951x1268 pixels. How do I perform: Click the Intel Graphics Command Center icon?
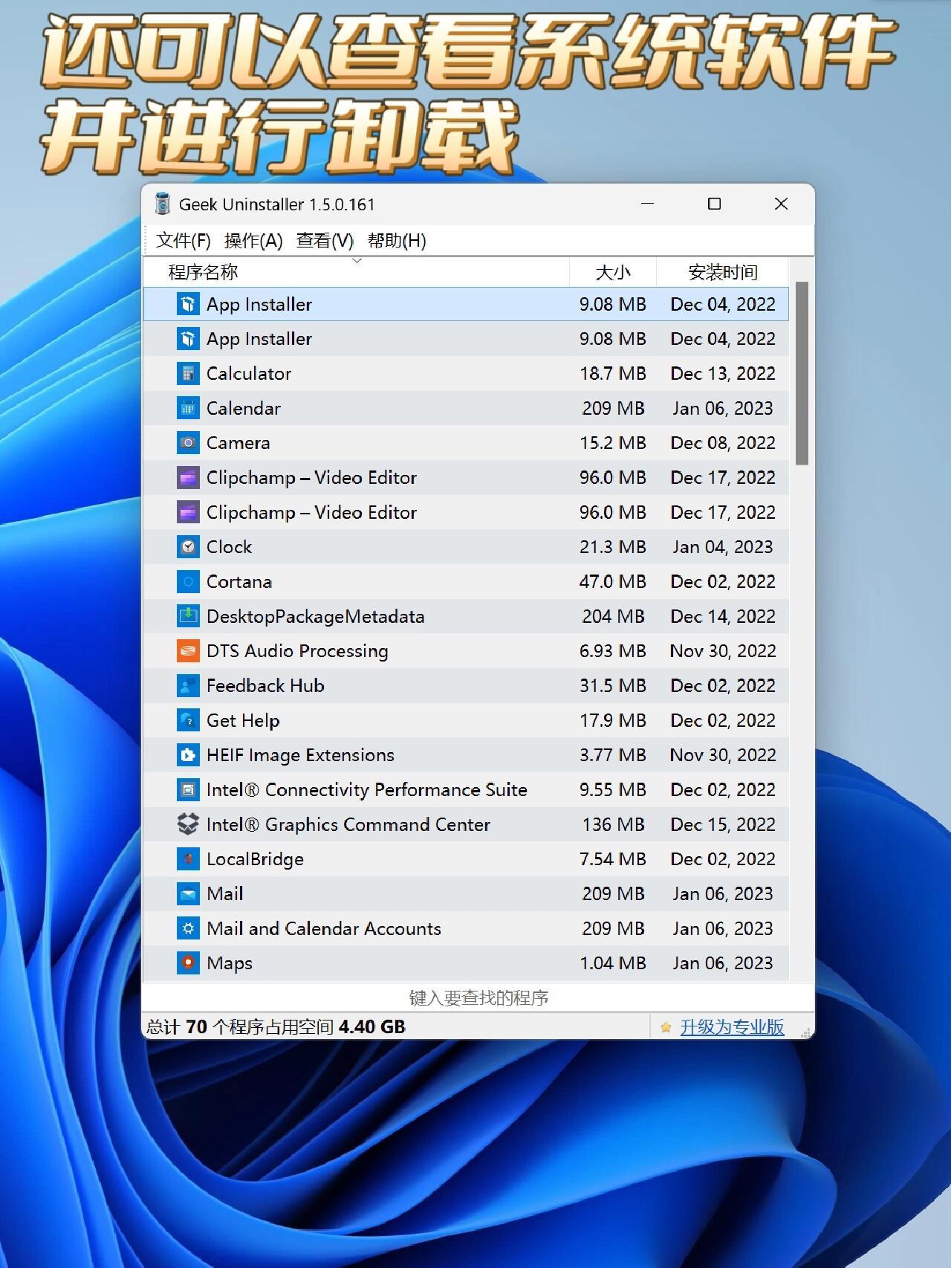(x=188, y=824)
